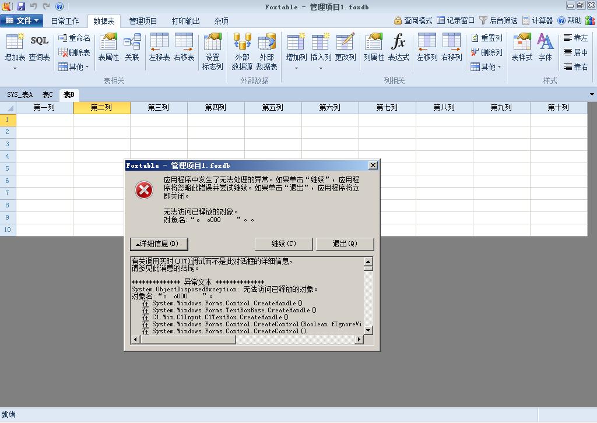The height and width of the screenshot is (423, 597).
Task: Click 设置标志列 icon
Action: [212, 51]
